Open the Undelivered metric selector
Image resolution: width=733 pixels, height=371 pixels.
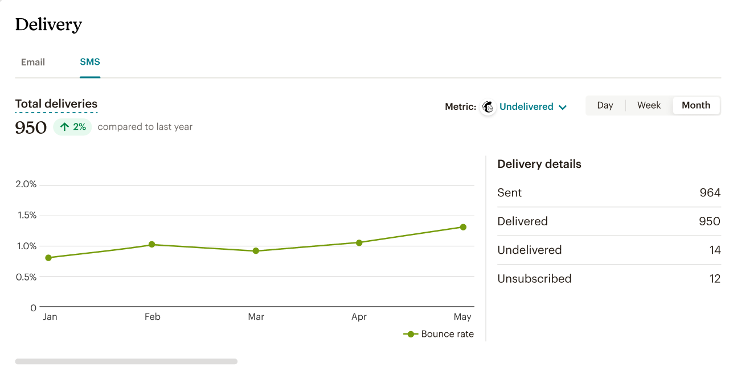click(x=526, y=107)
